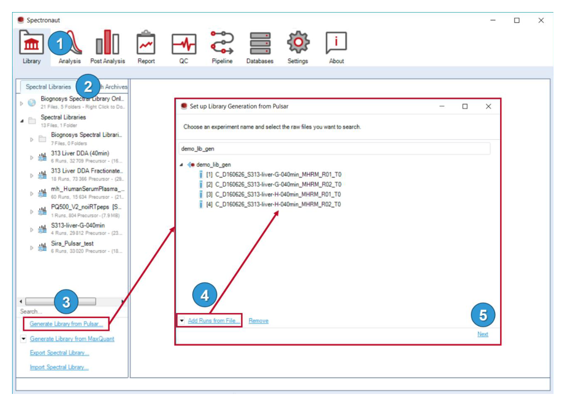
Task: Expand Biognosys Spectral Library Online node
Action: 22,104
